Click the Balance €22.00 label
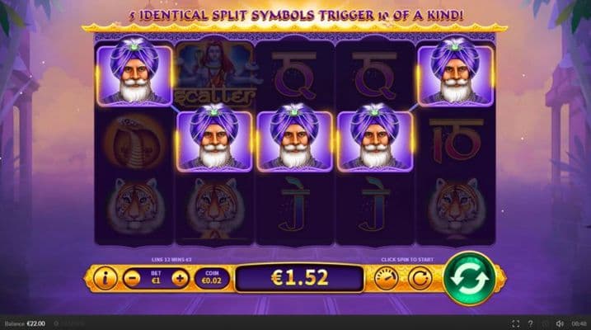This screenshot has height=330, width=591. (x=25, y=323)
